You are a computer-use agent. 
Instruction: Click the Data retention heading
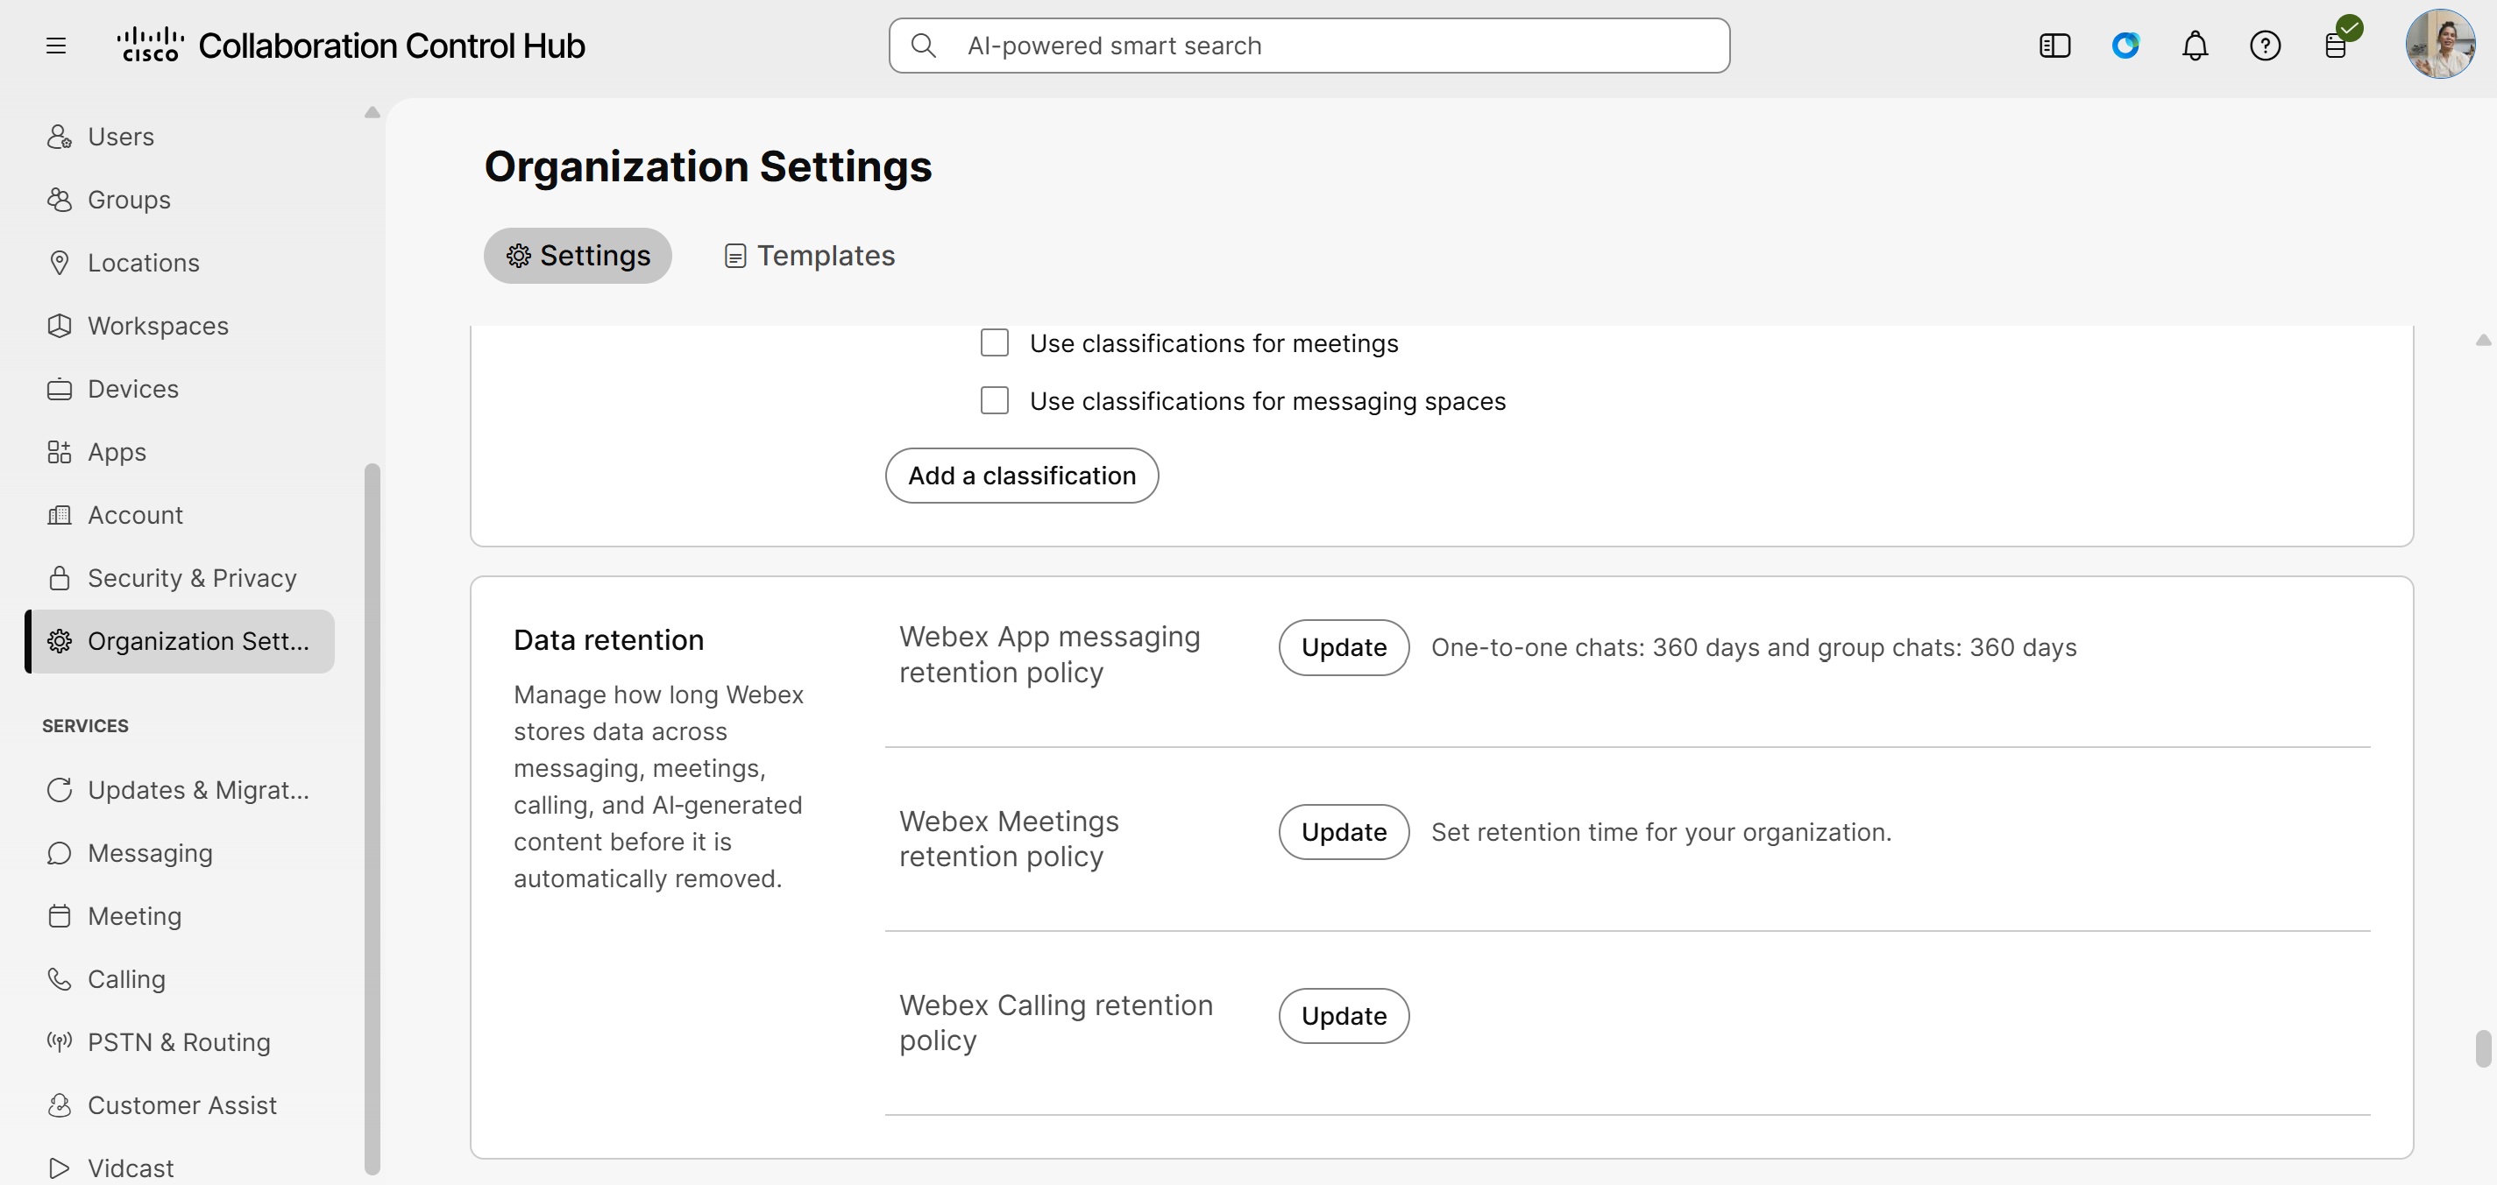point(609,640)
